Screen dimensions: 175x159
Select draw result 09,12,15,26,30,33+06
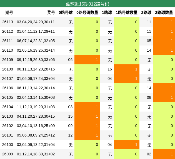point(36,60)
